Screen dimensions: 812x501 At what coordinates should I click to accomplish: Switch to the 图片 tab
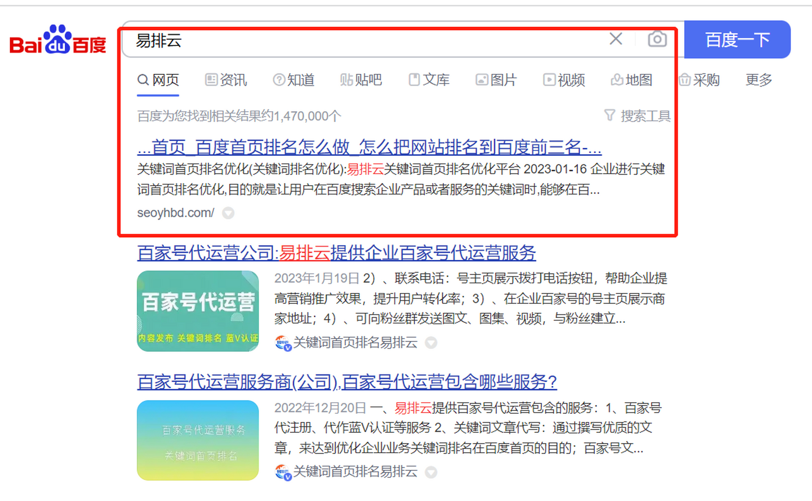(x=496, y=80)
